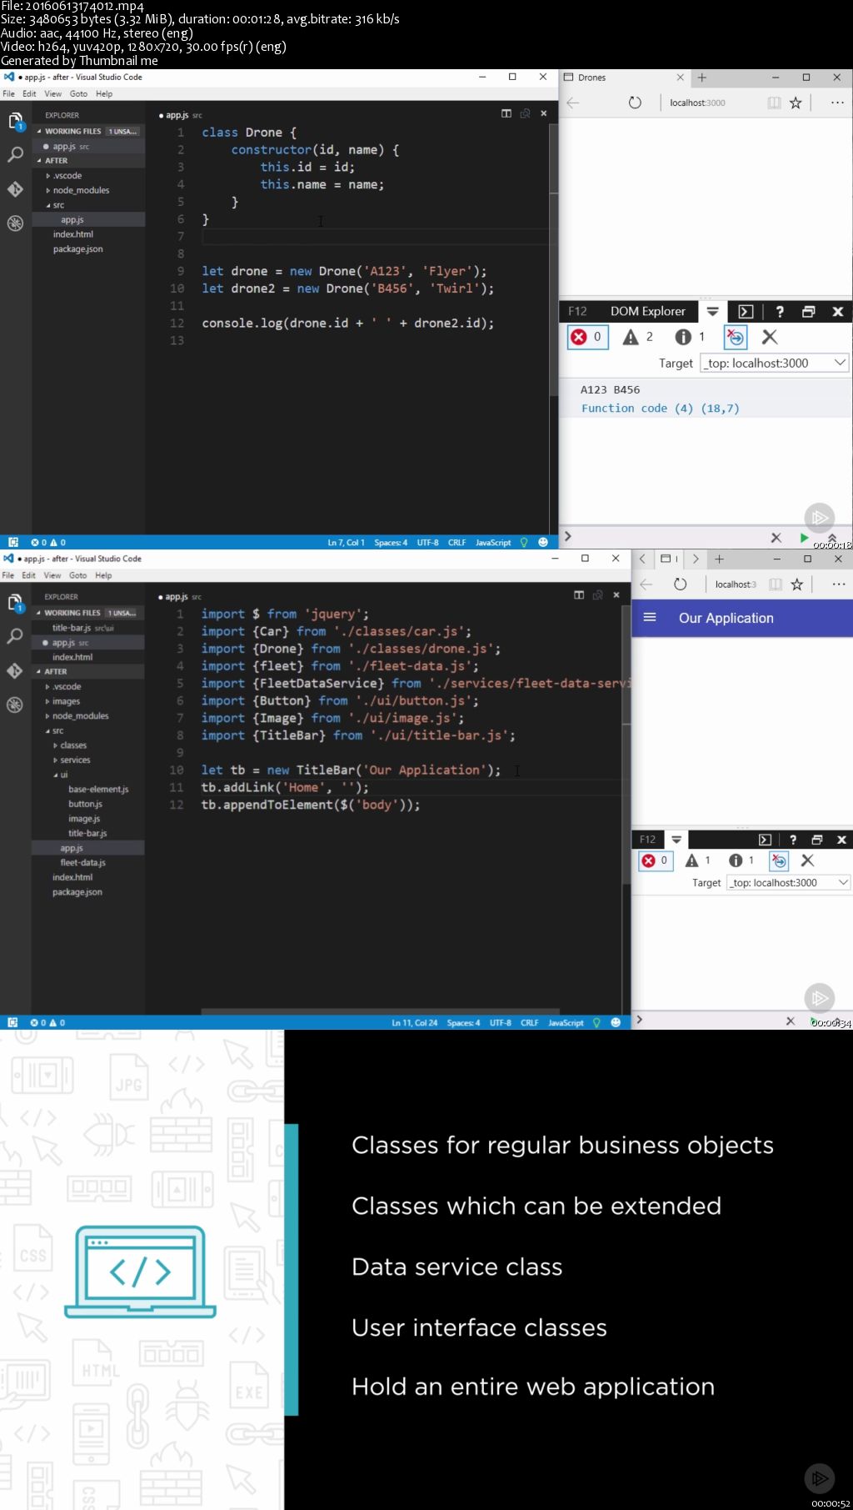The width and height of the screenshot is (853, 1510).
Task: Open reading view in the Drones browser window
Action: pos(774,103)
